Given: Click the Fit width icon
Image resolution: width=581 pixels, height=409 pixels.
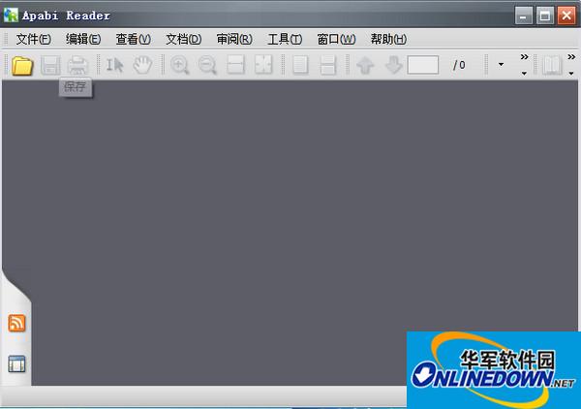Looking at the screenshot, I should 236,65.
